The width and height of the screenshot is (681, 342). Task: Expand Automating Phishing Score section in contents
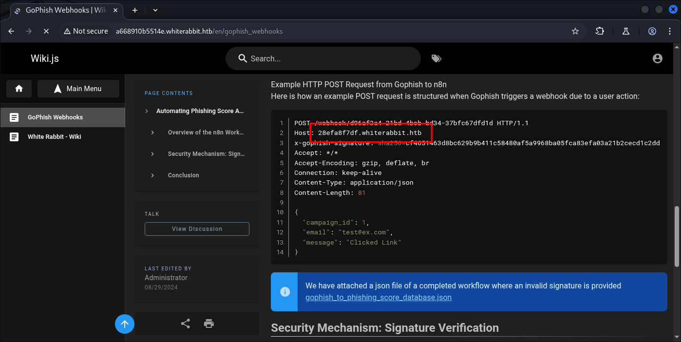pyautogui.click(x=147, y=111)
